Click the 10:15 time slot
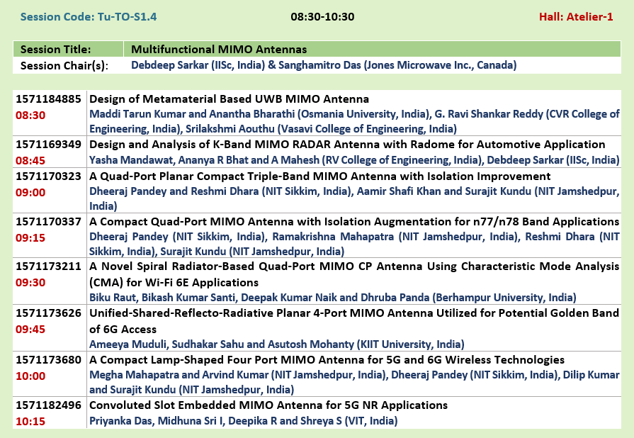The width and height of the screenshot is (634, 438). click(29, 421)
